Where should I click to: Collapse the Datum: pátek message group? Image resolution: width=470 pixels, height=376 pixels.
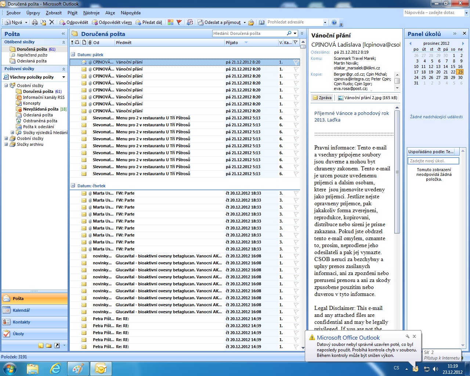pyautogui.click(x=73, y=55)
